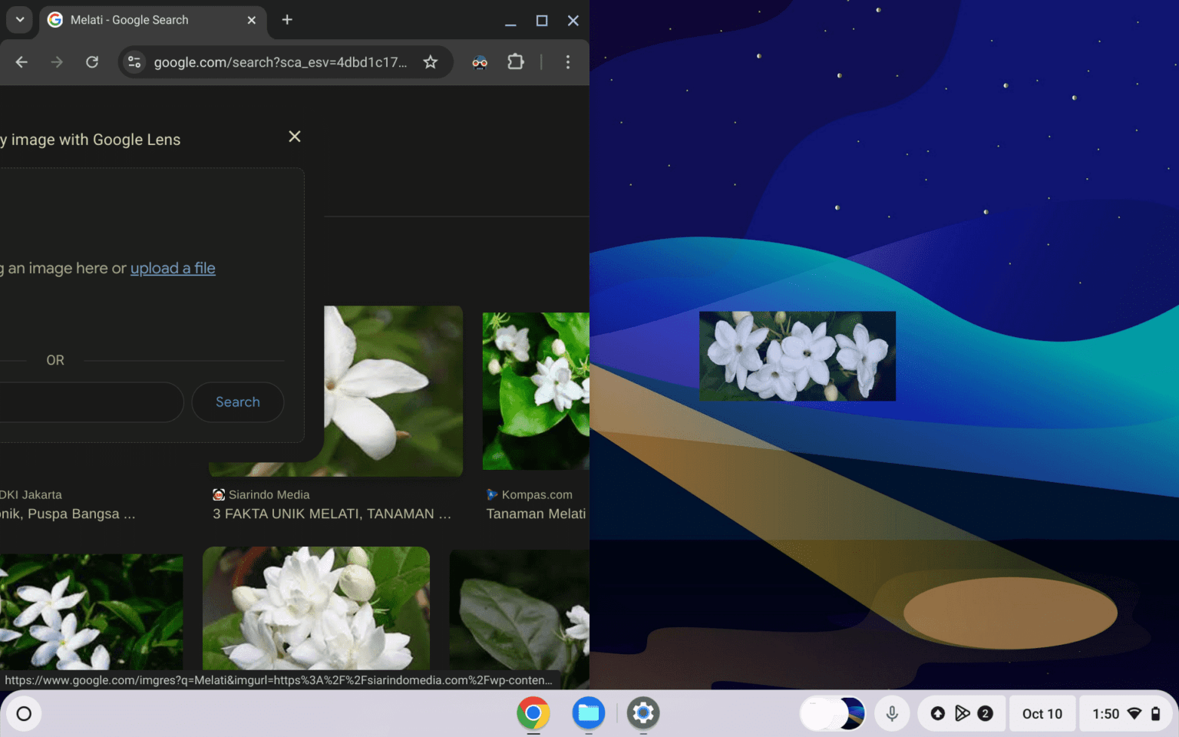Open Settings from the shelf
Screen dimensions: 1179x737
coord(642,713)
